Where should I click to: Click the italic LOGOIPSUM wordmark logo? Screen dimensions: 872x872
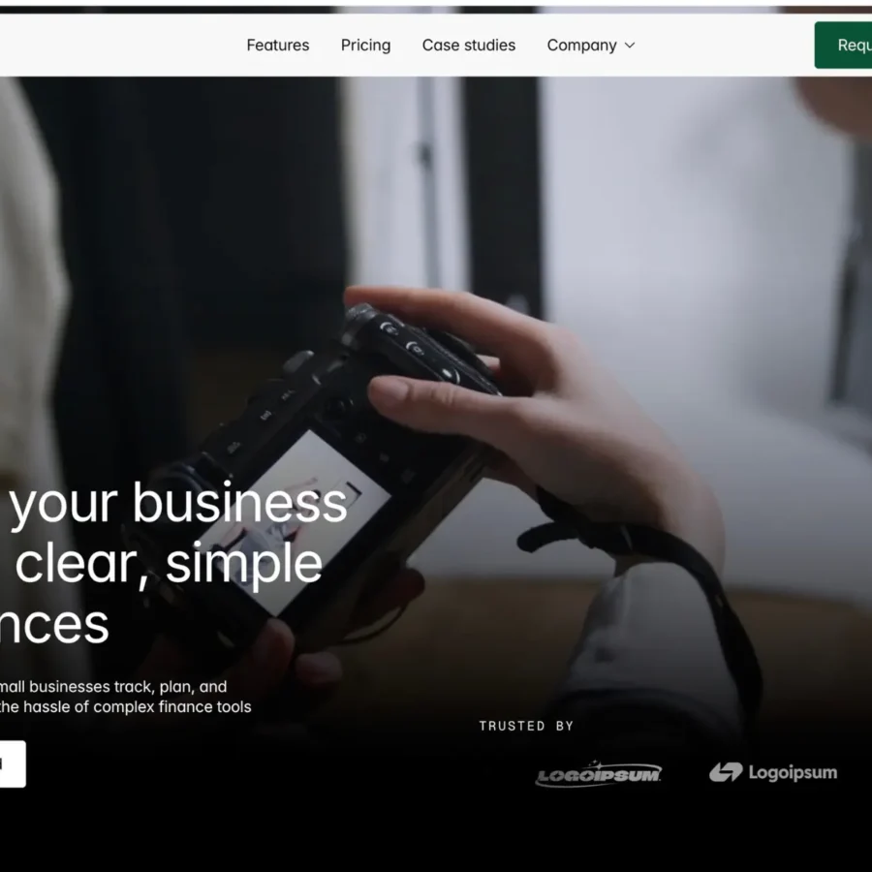pyautogui.click(x=599, y=773)
